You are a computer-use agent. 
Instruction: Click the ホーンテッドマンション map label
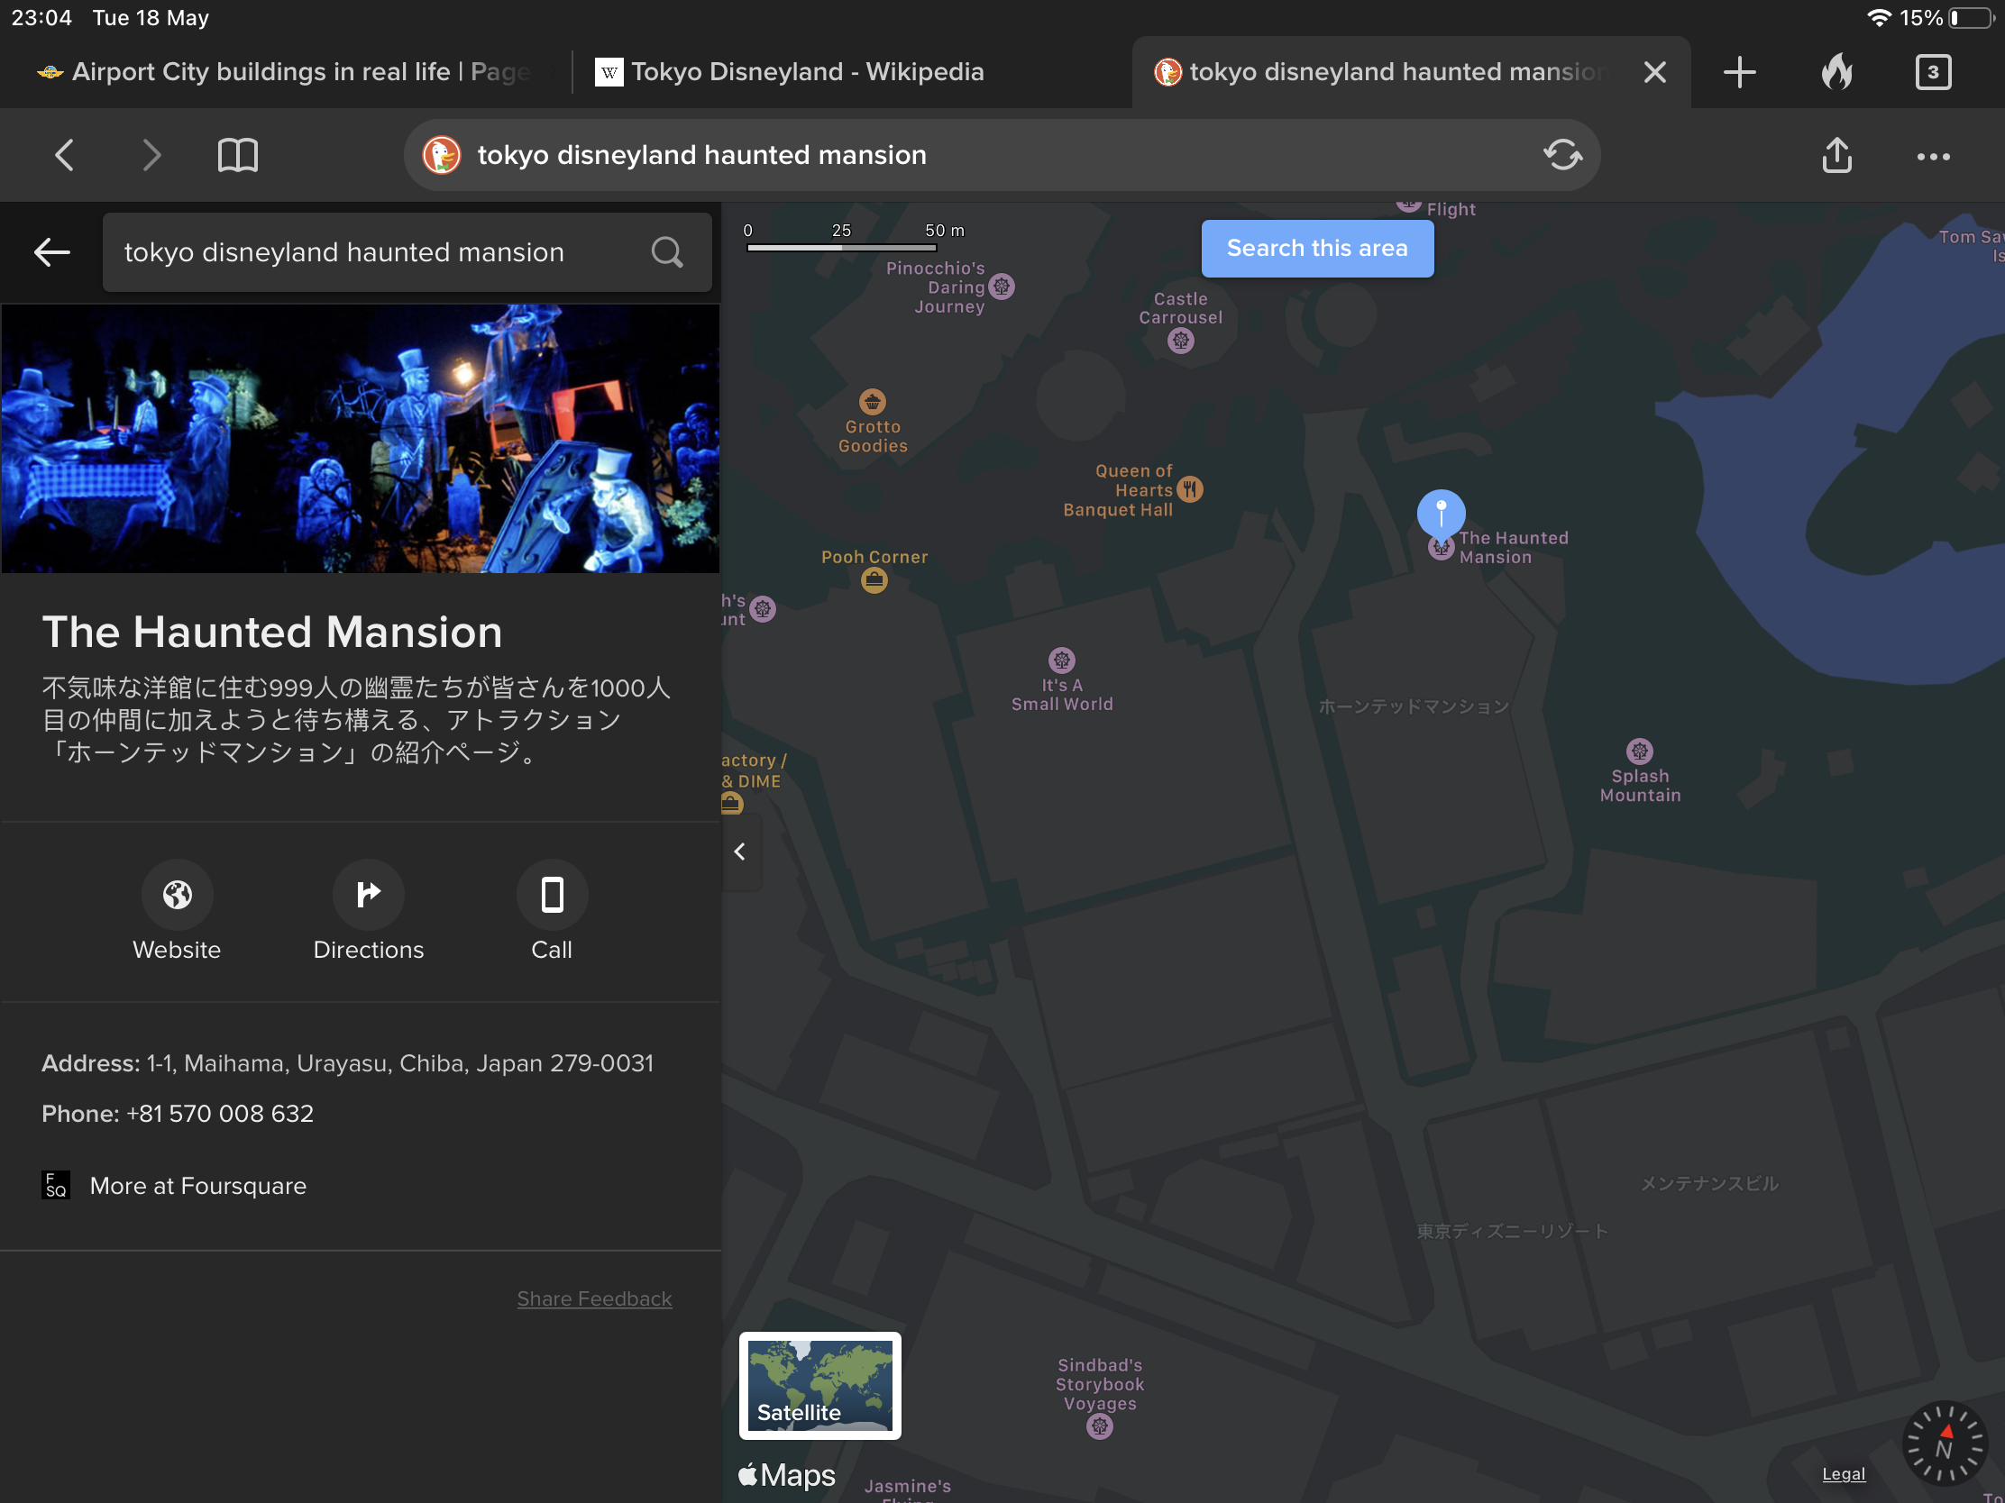pyautogui.click(x=1414, y=706)
